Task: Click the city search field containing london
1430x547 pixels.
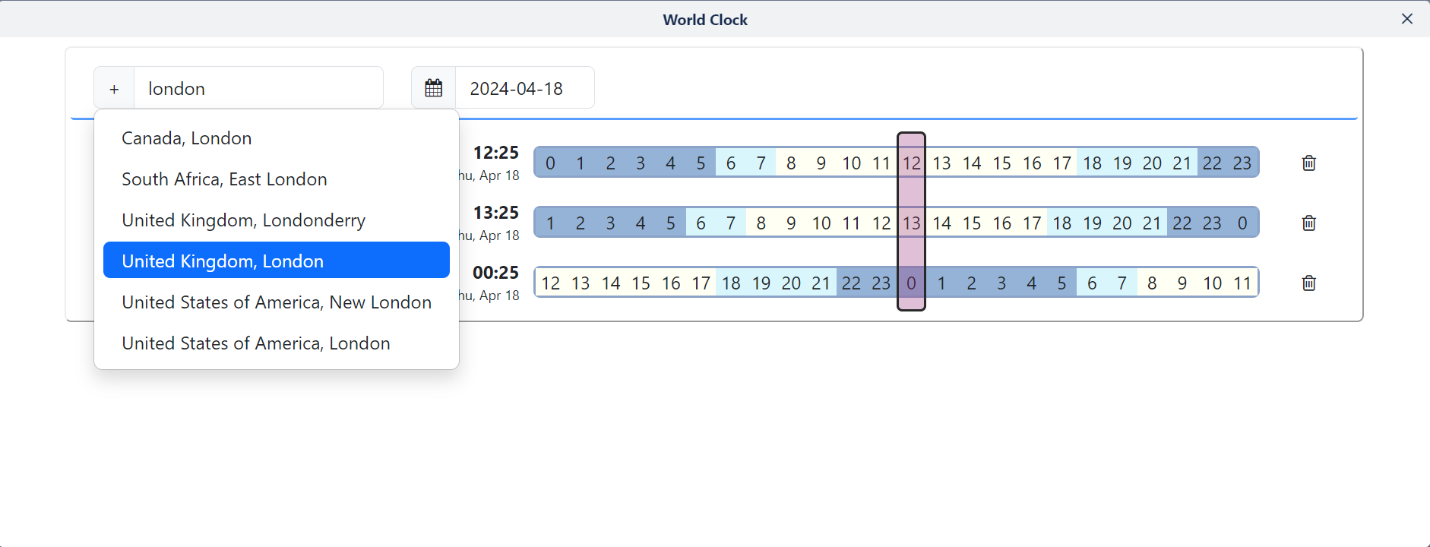Action: (258, 88)
